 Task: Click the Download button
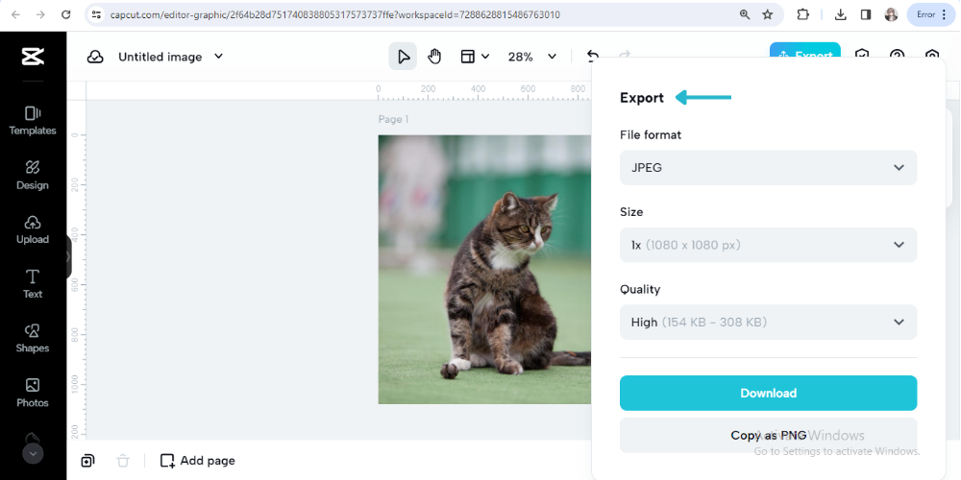tap(768, 393)
